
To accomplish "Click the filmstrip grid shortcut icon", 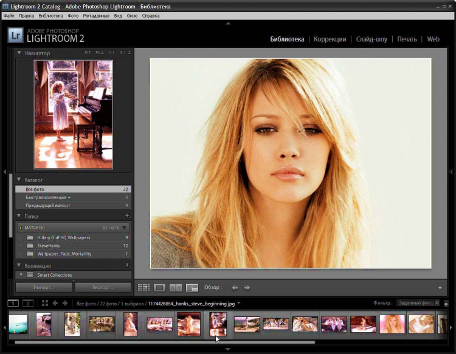I will point(44,303).
